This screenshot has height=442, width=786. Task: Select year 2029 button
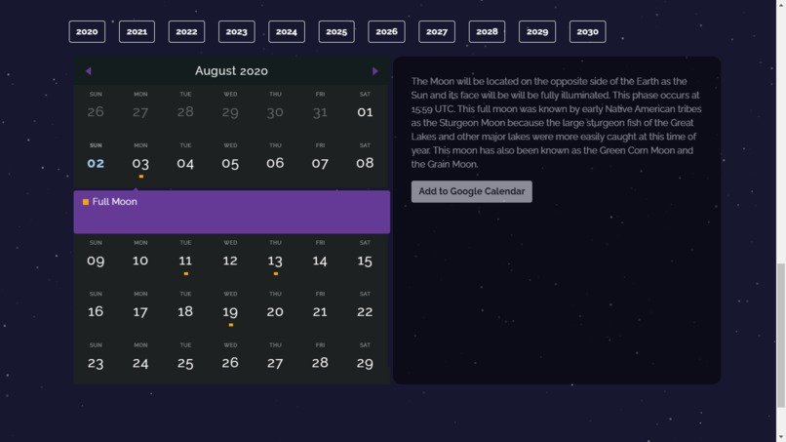pyautogui.click(x=537, y=31)
